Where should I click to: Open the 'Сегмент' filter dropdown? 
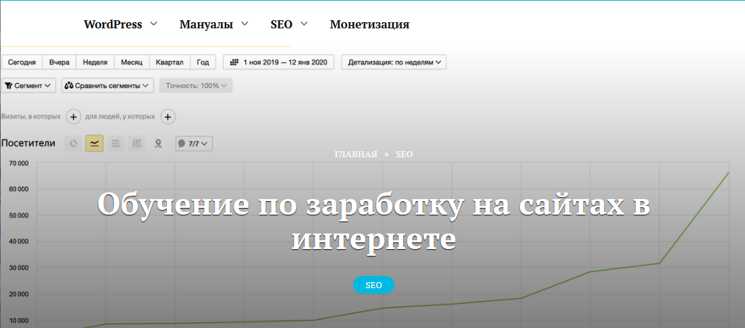coord(29,86)
